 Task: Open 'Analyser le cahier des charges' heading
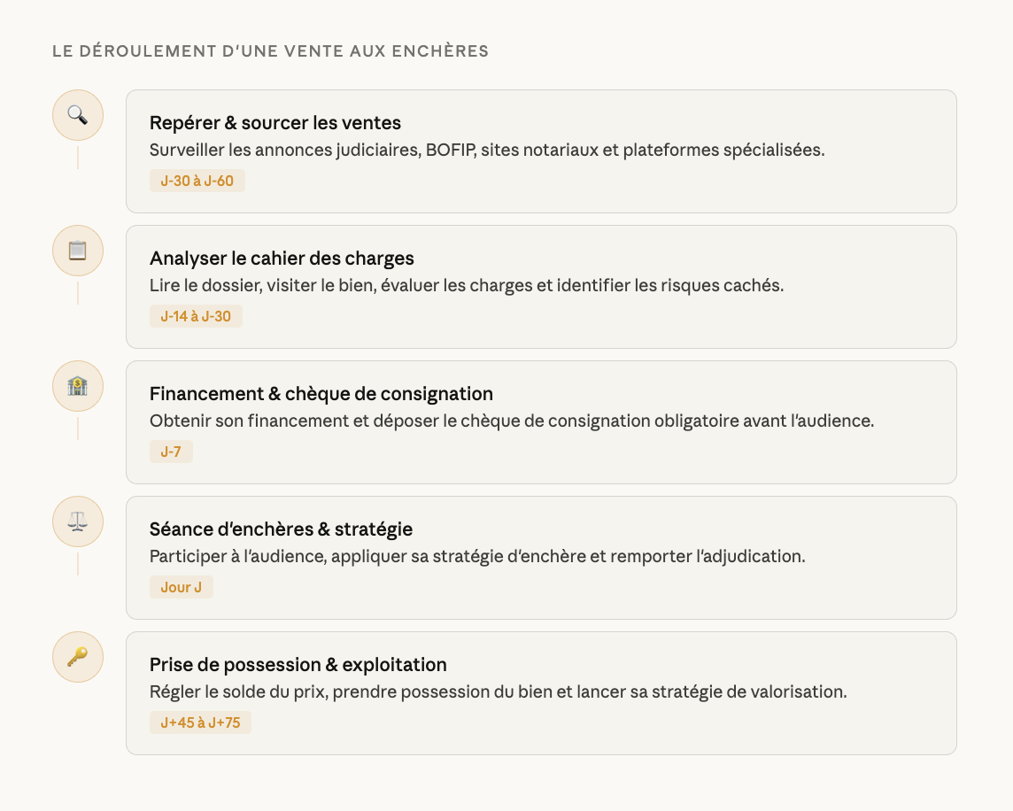(x=282, y=259)
